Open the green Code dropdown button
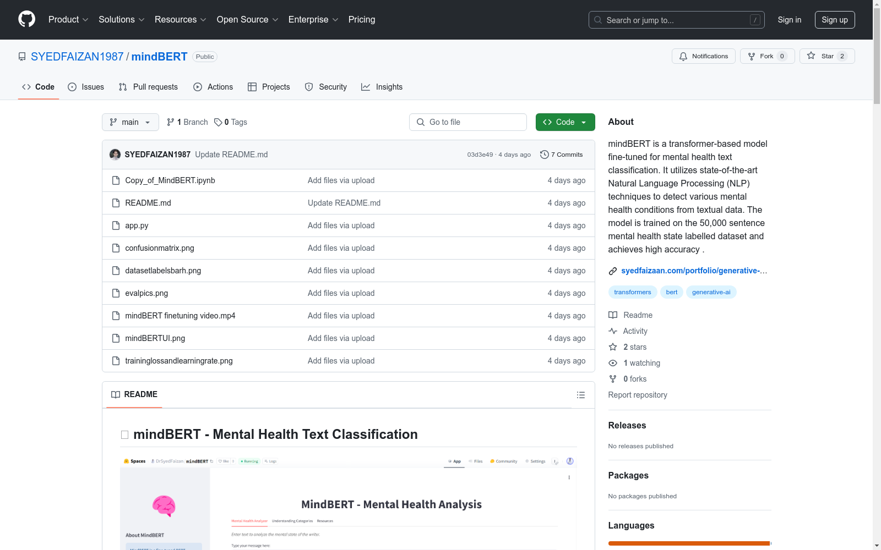This screenshot has width=881, height=550. tap(565, 122)
